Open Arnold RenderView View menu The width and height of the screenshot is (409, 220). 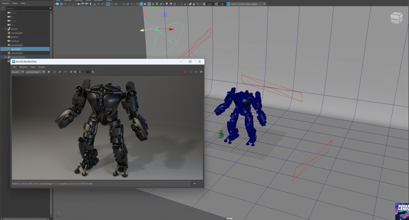point(33,67)
